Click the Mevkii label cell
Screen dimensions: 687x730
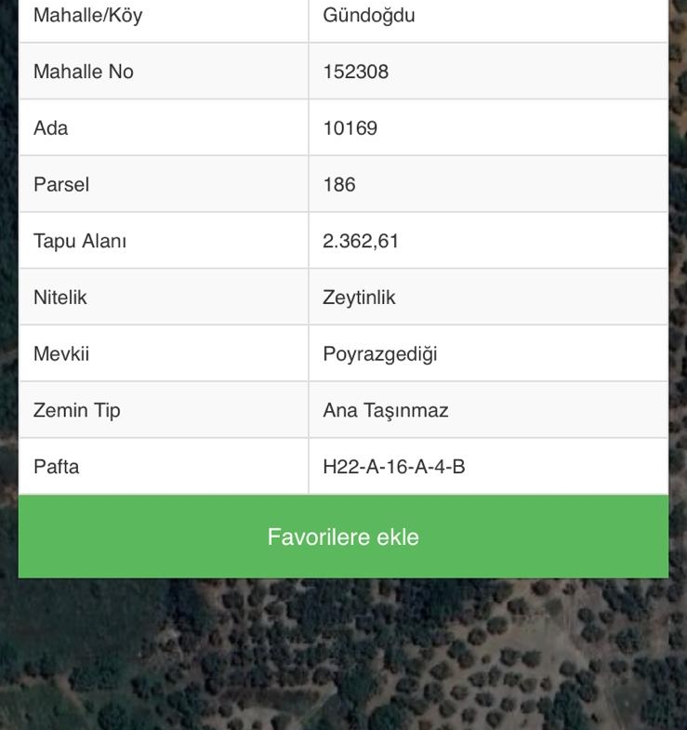point(61,354)
